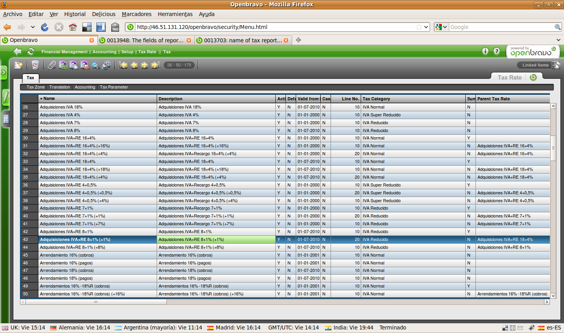Open the search engine selector dropdown
The height and width of the screenshot is (333, 564).
coord(441,27)
